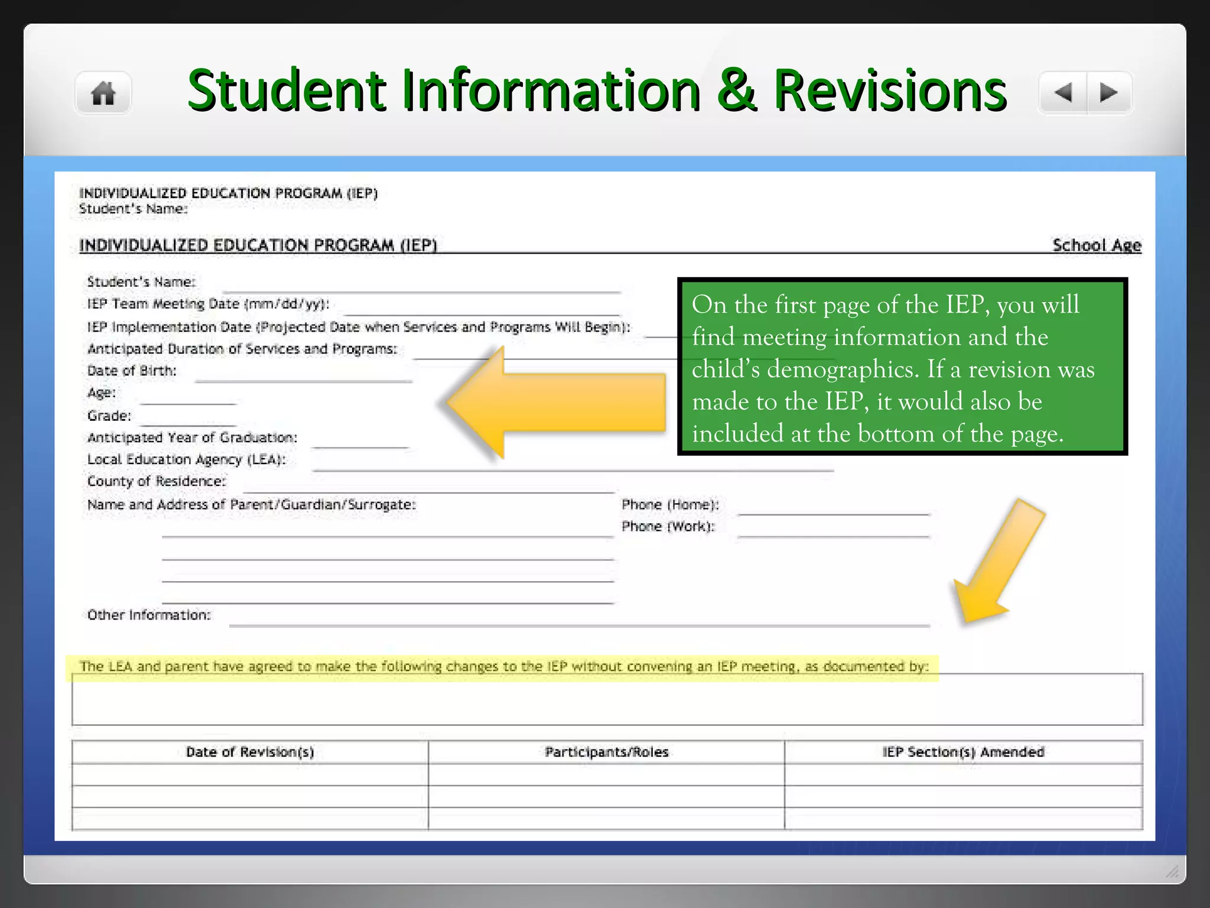Click the yellow highlighted LEA agreement text
Screen dimensions: 1210x908
coord(503,667)
